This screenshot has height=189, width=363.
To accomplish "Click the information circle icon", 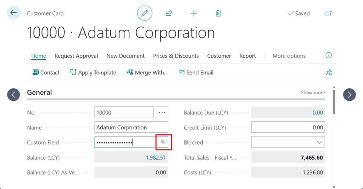I will pyautogui.click(x=329, y=56).
